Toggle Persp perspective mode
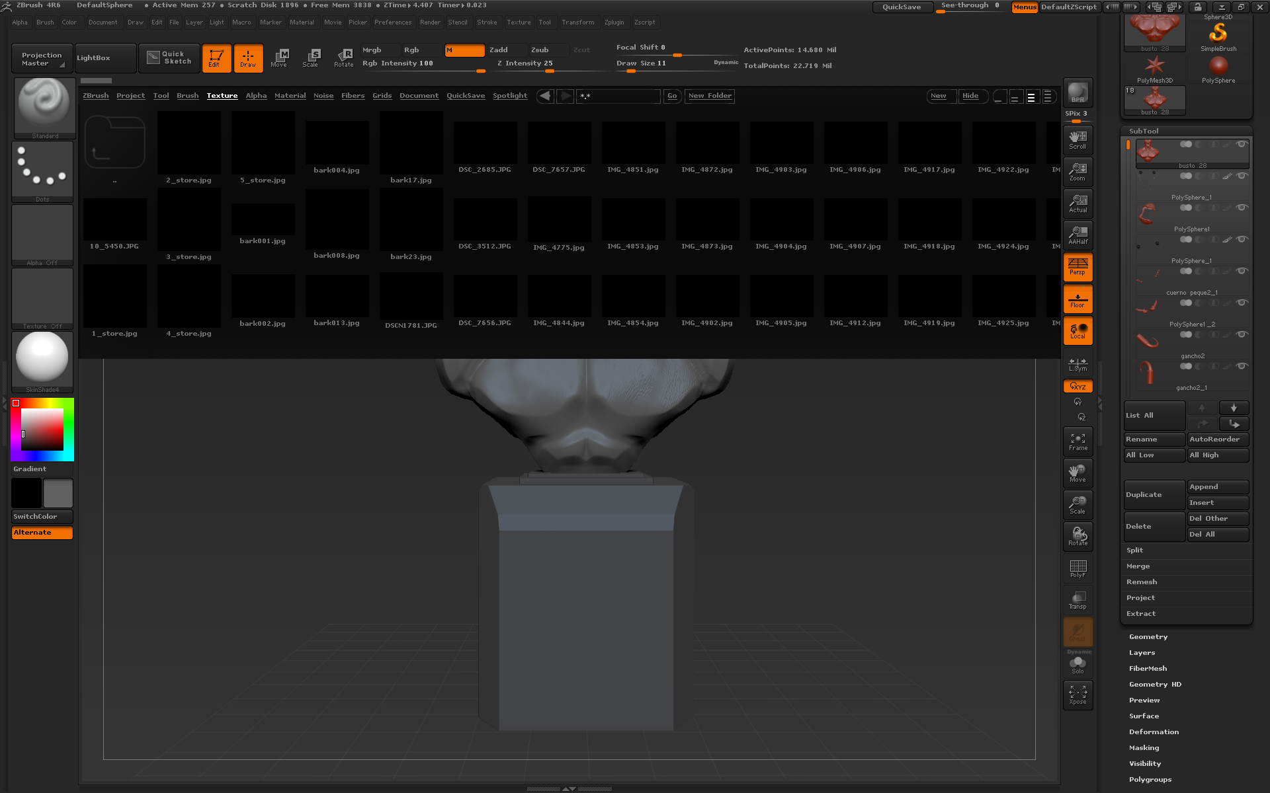Image resolution: width=1270 pixels, height=793 pixels. (x=1078, y=267)
